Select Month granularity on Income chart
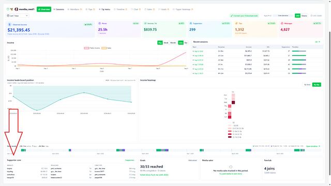Viewport: 331px width, 186px height. (173, 43)
